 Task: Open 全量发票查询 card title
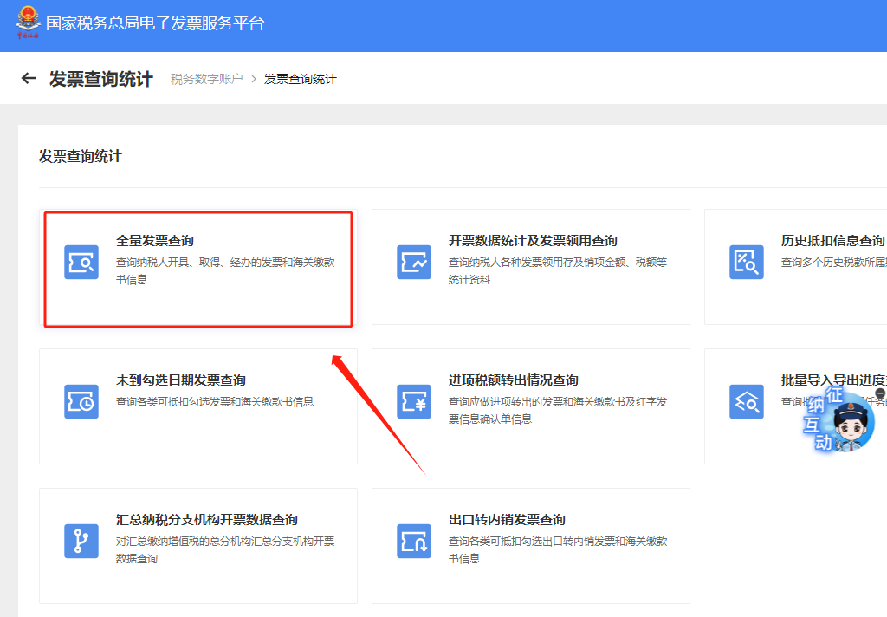(155, 241)
